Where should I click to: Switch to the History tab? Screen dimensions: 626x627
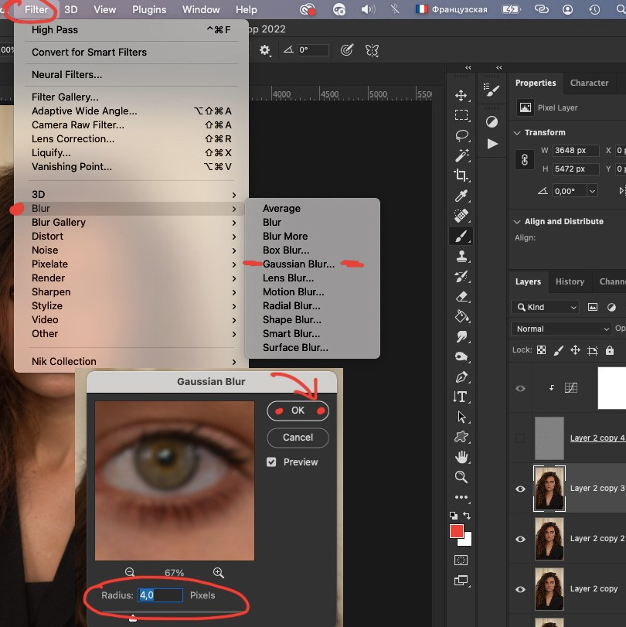tap(570, 281)
